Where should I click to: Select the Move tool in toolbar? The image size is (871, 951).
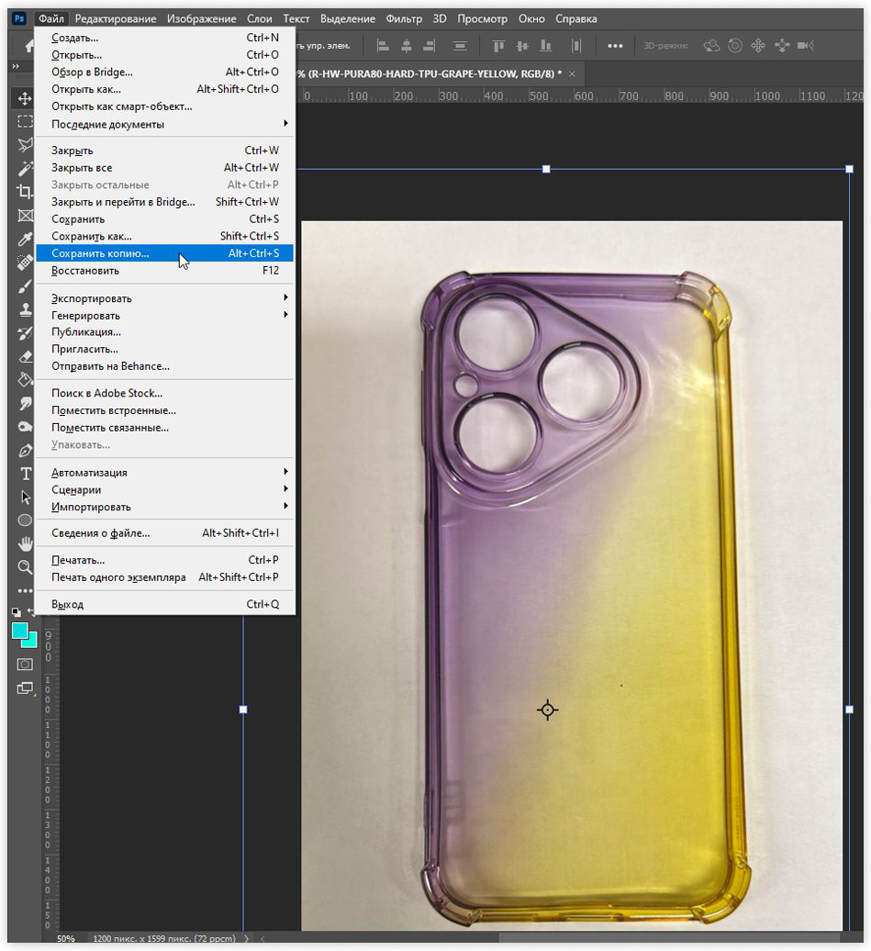point(25,98)
